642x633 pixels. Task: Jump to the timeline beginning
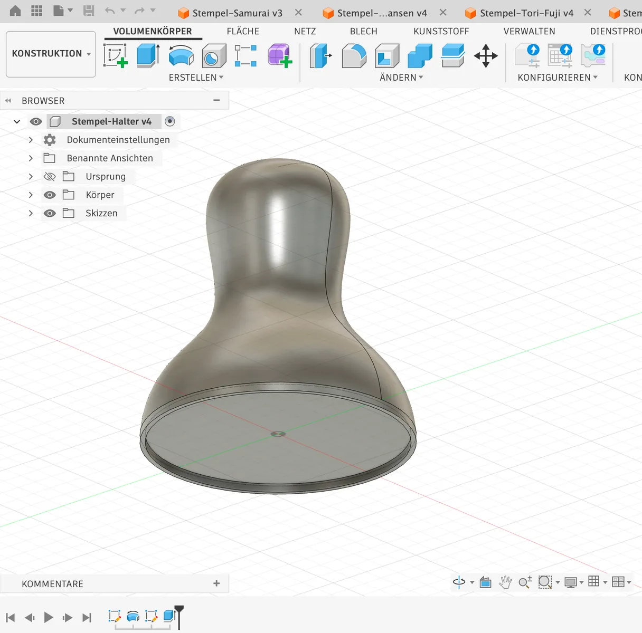pyautogui.click(x=11, y=617)
